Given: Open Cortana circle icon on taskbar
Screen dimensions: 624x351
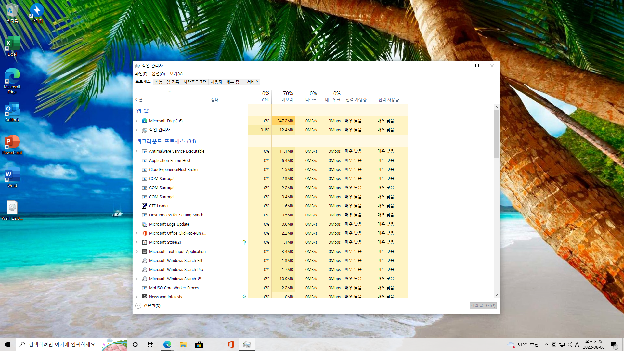Looking at the screenshot, I should coord(135,344).
